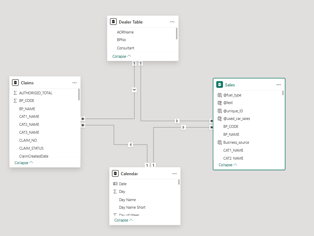Click the Dealer Table field scrollbar
This screenshot has height=236, width=314.
tap(177, 34)
